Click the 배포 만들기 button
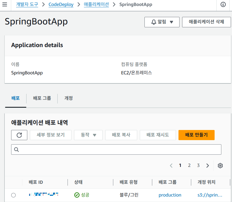Image resolution: width=232 pixels, height=202 pixels. click(x=196, y=135)
